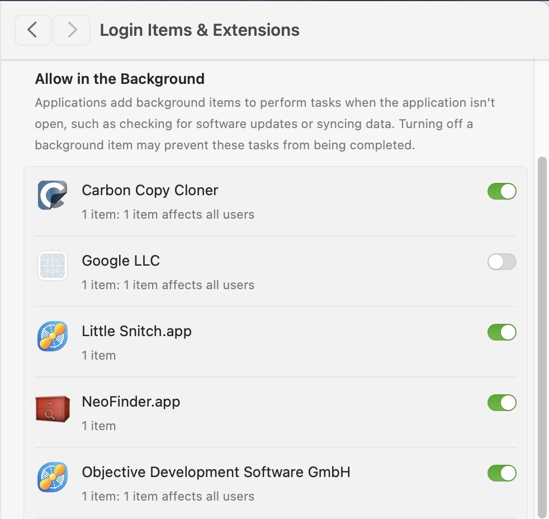Image resolution: width=549 pixels, height=519 pixels.
Task: Disable Carbon Copy Cloner background item
Action: pos(501,191)
